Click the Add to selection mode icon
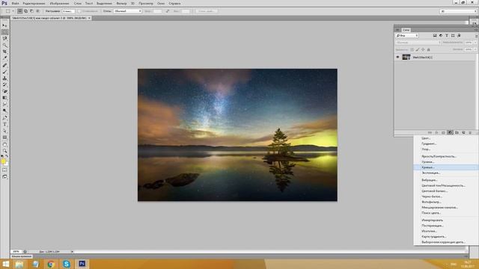Image resolution: width=479 pixels, height=269 pixels. pos(25,11)
